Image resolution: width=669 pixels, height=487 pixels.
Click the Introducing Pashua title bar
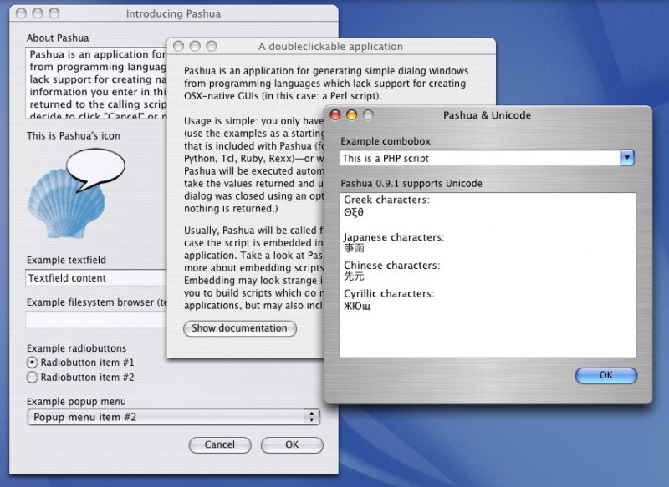point(174,13)
